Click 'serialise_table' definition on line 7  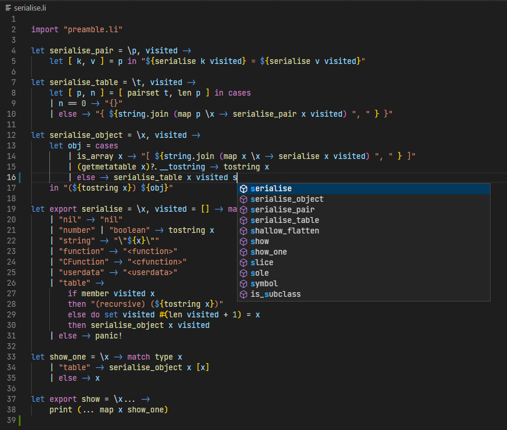coord(84,83)
